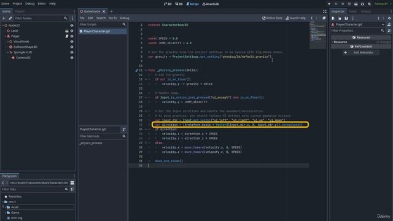
Task: Pause the running project
Action: pos(336,4)
